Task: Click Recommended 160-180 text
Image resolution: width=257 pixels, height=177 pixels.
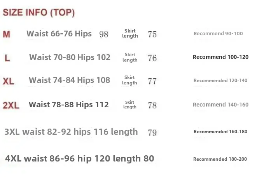Action: pos(220,132)
